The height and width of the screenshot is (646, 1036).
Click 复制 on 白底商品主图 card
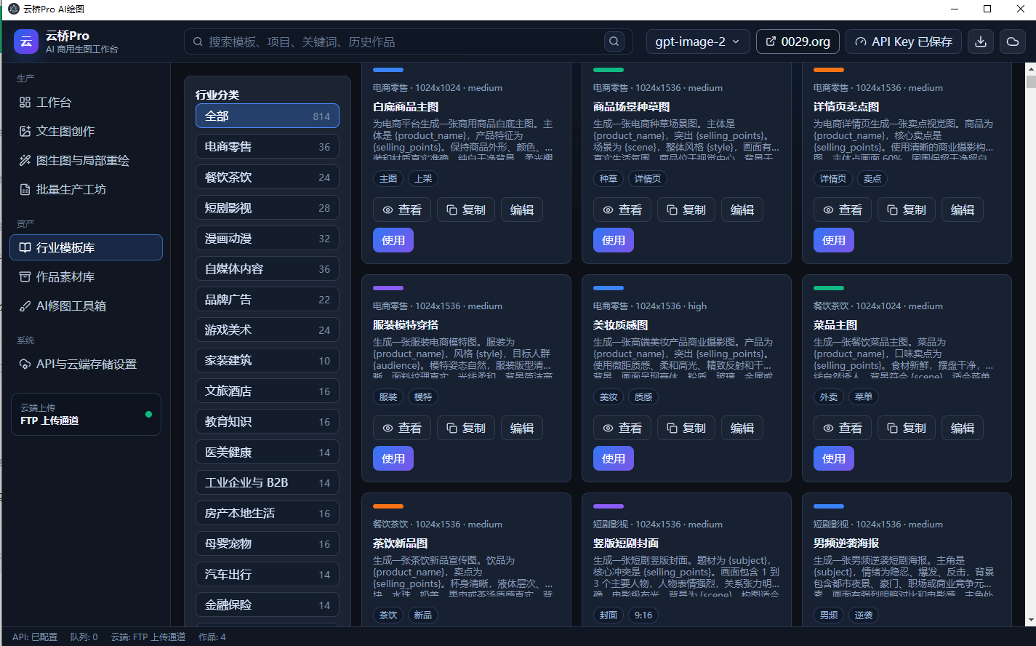tap(466, 210)
